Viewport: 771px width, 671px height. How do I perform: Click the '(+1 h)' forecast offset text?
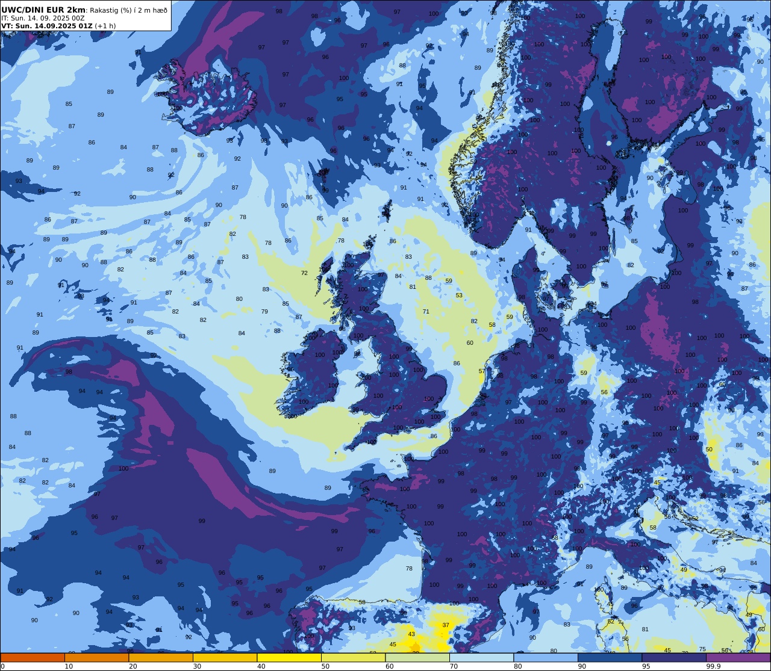click(x=105, y=26)
